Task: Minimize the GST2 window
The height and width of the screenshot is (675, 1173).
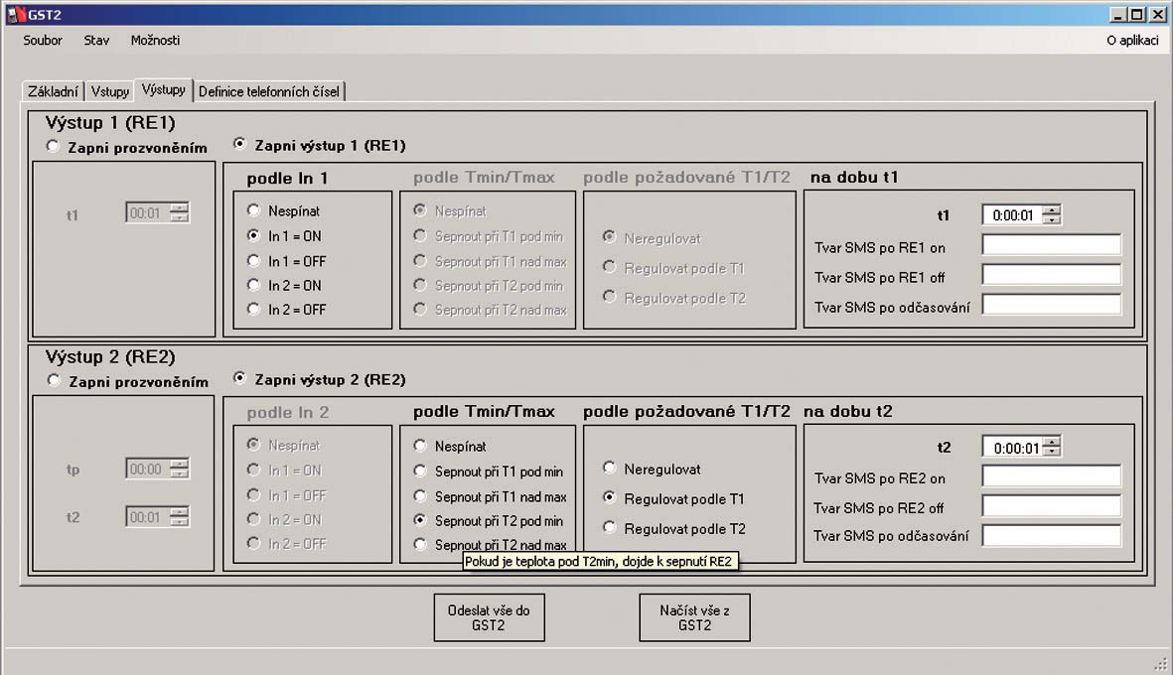Action: tap(1118, 14)
